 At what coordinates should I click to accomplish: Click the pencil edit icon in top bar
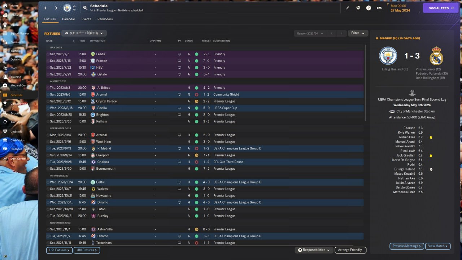348,8
